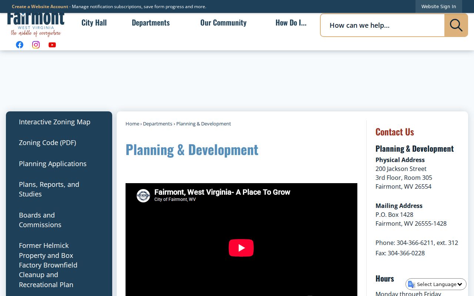Screen dimensions: 474x296
Task: Click the '3rd Floor, Room 305' text
Action: tap(404, 178)
